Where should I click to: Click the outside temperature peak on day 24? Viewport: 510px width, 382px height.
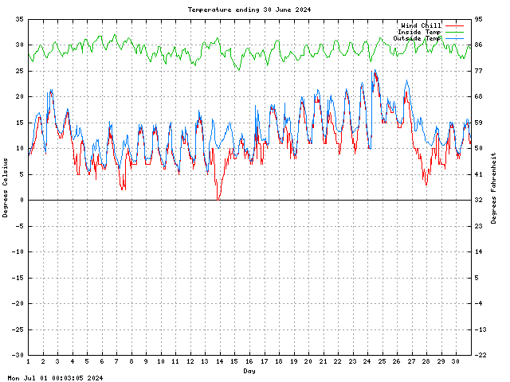(x=375, y=70)
